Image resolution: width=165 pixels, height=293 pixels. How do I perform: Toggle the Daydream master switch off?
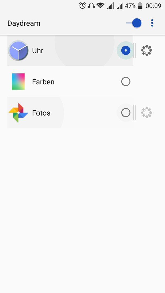coord(134,23)
